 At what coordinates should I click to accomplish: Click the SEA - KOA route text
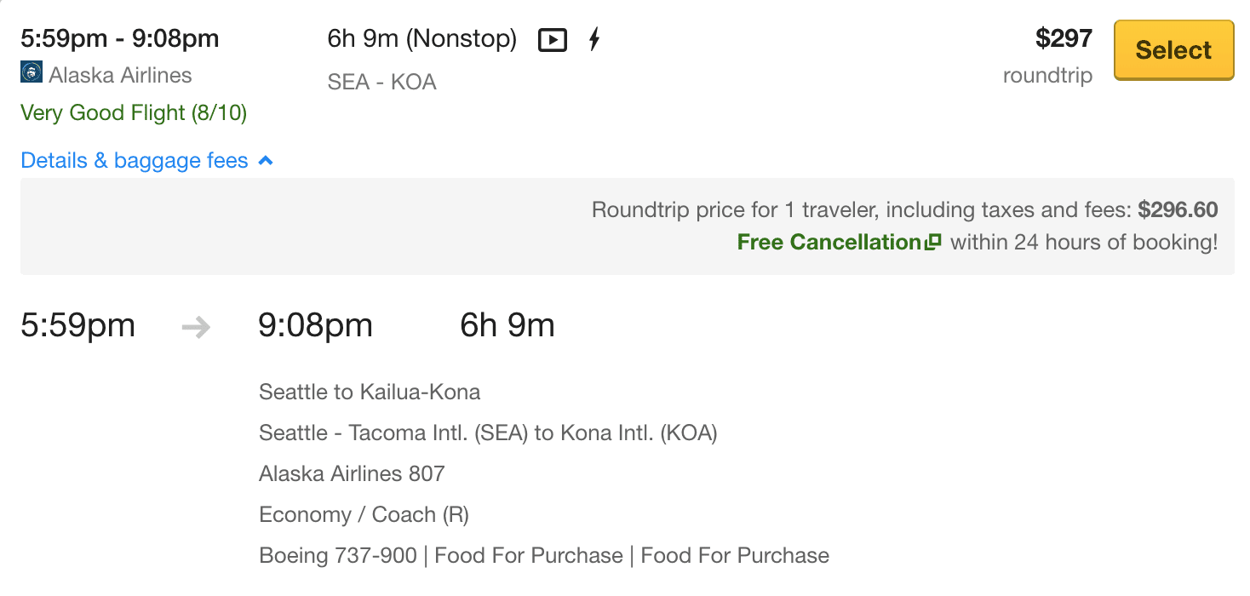tap(382, 83)
